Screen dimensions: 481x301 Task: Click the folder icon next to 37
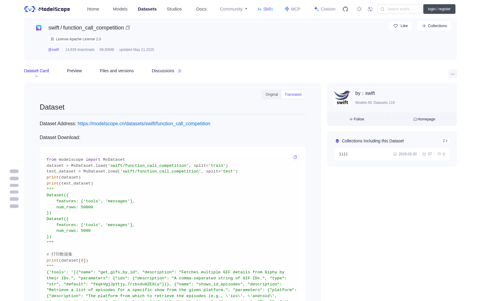tap(424, 154)
